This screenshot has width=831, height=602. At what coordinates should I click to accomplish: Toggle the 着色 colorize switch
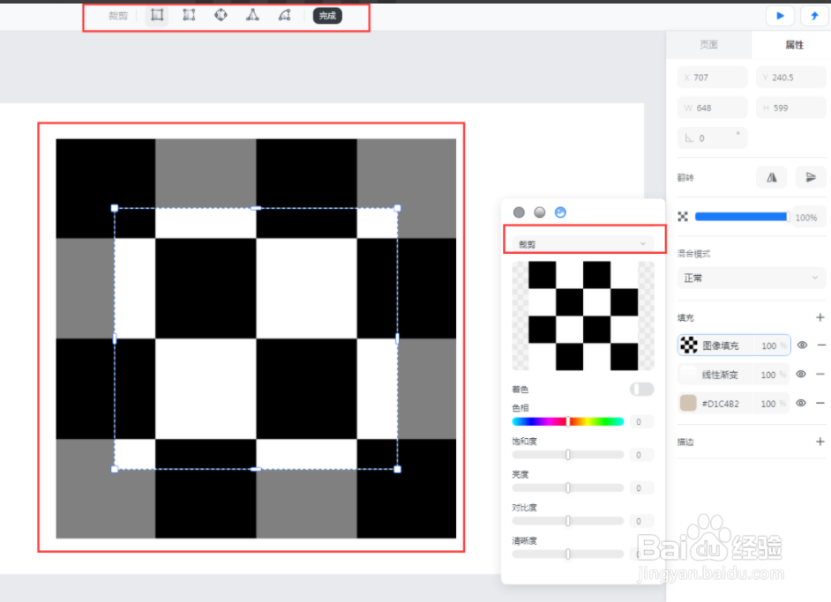click(x=642, y=390)
